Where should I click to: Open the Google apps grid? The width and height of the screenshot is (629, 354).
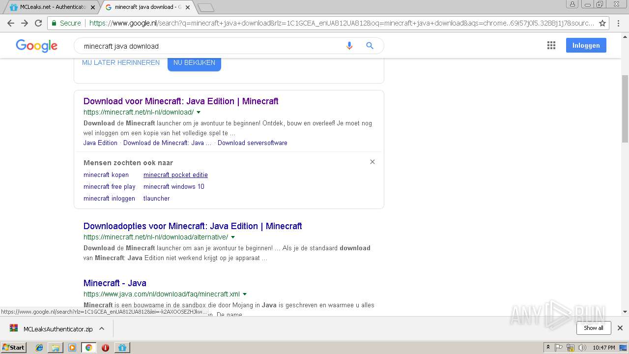(x=551, y=45)
